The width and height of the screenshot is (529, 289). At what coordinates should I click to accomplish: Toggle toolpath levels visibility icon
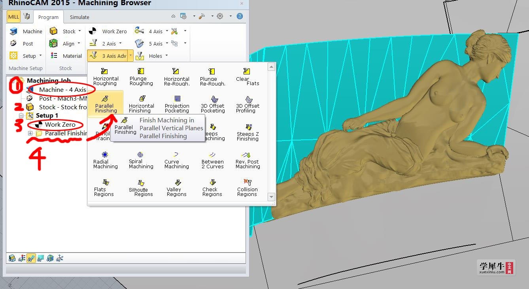pos(41,258)
